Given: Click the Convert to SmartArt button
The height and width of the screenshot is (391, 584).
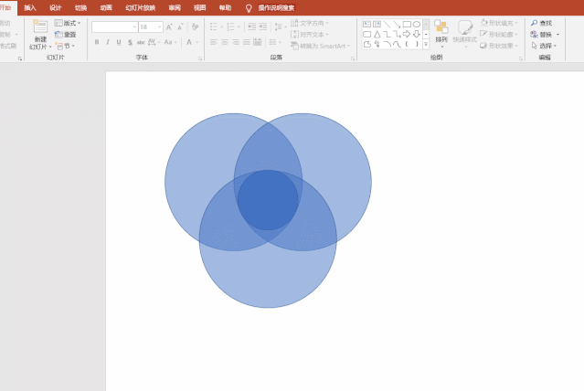Looking at the screenshot, I should [x=319, y=45].
